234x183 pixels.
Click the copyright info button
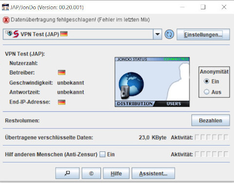(91, 173)
